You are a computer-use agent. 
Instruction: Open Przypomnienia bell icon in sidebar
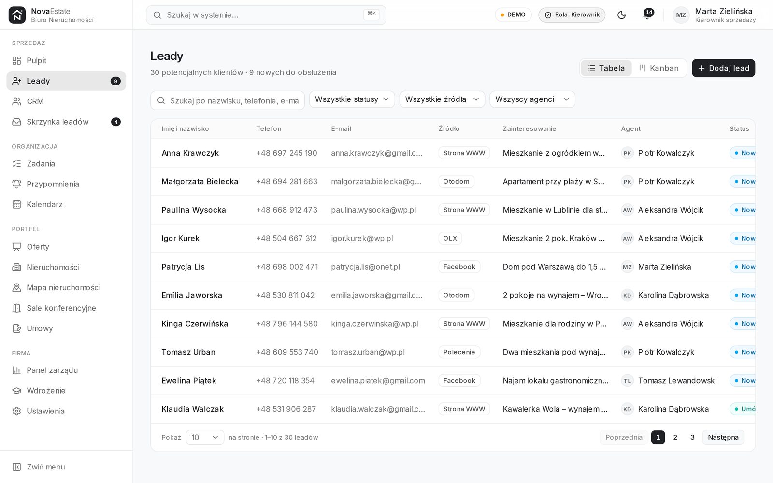[16, 185]
